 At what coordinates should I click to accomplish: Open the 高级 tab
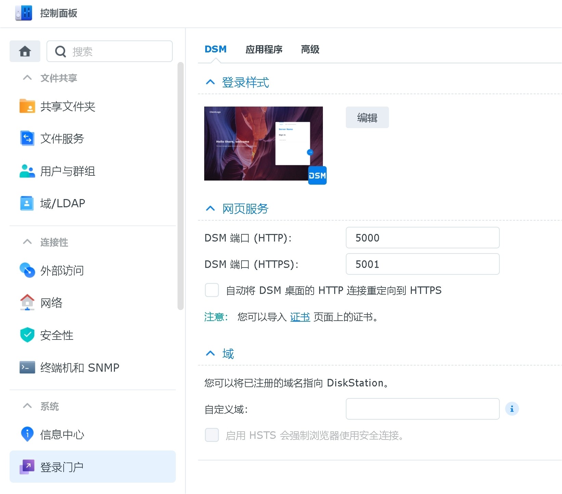coord(310,50)
